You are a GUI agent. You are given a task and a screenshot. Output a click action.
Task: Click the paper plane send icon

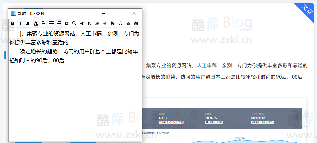pyautogui.click(x=82, y=23)
